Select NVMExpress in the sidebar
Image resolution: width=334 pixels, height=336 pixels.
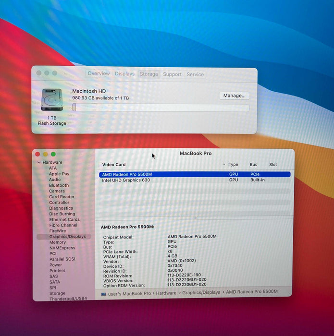62,248
